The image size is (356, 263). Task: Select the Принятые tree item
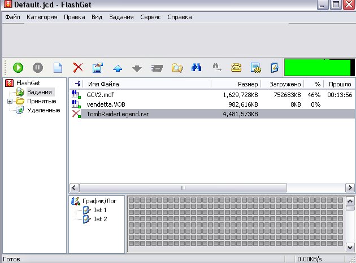42,101
